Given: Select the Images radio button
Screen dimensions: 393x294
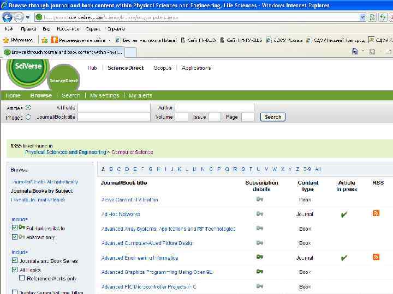Looking at the screenshot, I should (x=28, y=117).
